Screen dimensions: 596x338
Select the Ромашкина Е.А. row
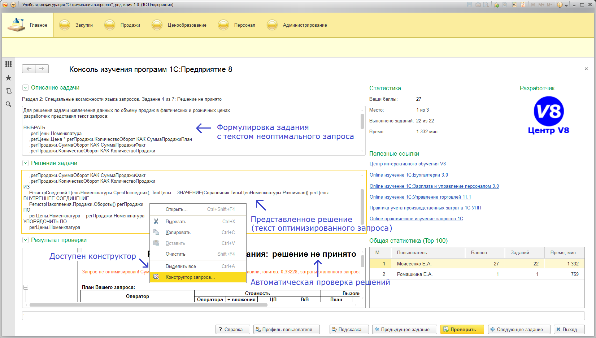pyautogui.click(x=477, y=274)
